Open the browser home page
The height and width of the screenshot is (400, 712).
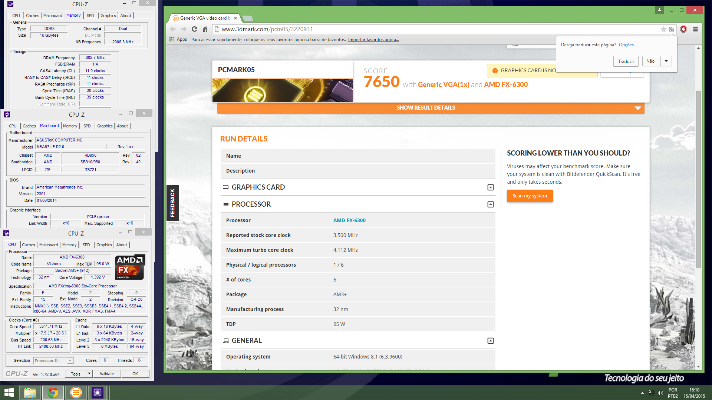[205, 29]
